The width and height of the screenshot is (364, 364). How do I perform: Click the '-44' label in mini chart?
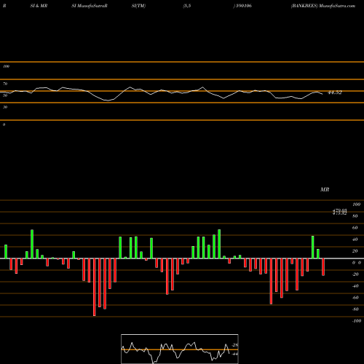tap(234, 354)
